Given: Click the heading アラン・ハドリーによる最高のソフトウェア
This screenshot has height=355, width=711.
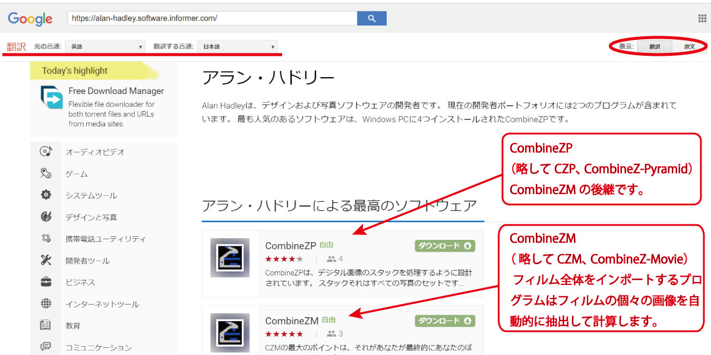Looking at the screenshot, I should coord(339,206).
